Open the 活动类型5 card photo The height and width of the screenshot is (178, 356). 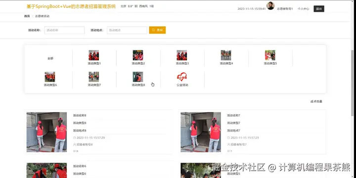pos(201,170)
